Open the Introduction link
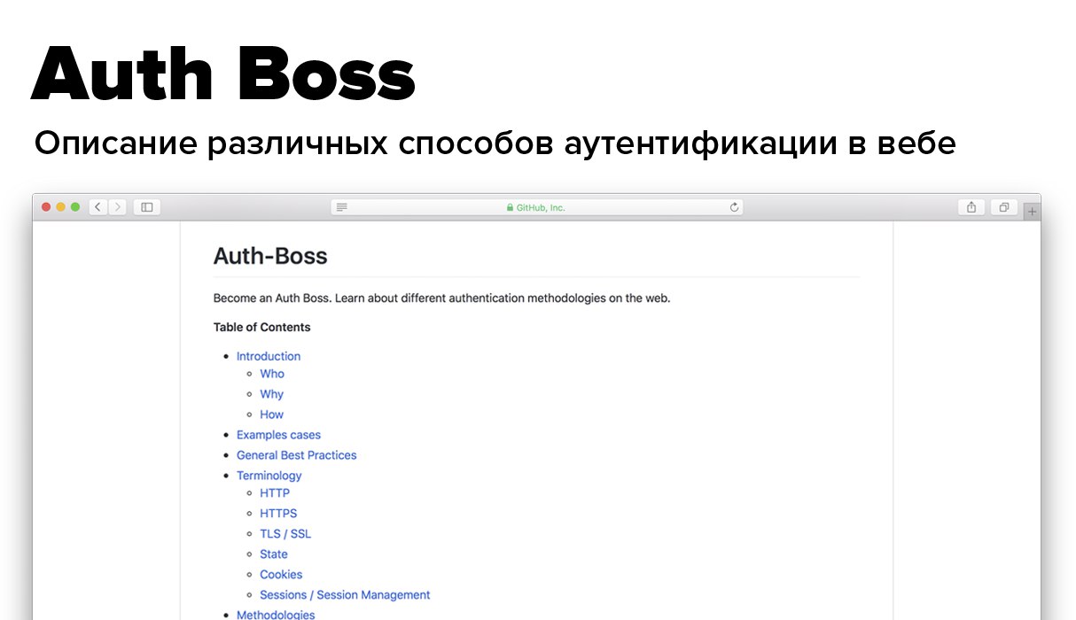Image resolution: width=1076 pixels, height=620 pixels. point(269,356)
